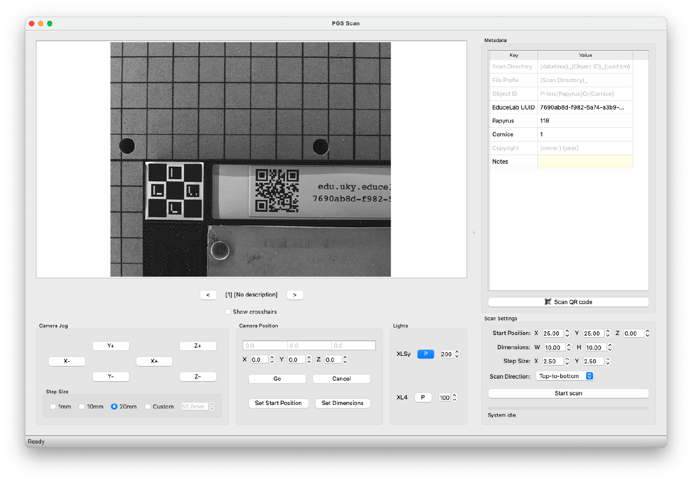
Task: Click Go in Camera Position
Action: 277,379
